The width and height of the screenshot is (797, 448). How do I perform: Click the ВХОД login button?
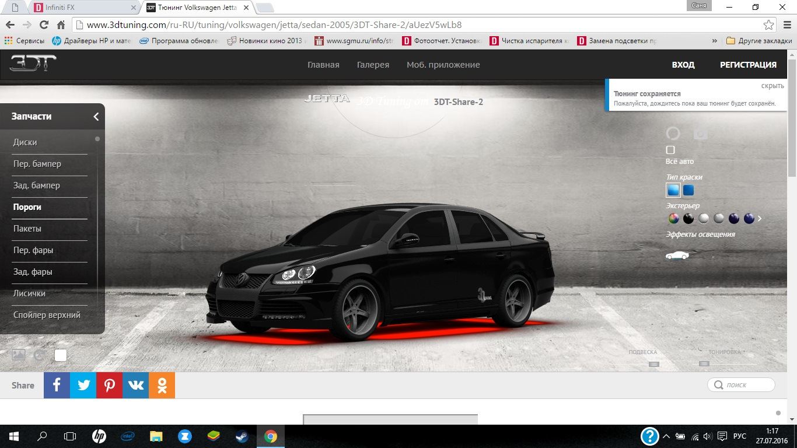pos(683,65)
